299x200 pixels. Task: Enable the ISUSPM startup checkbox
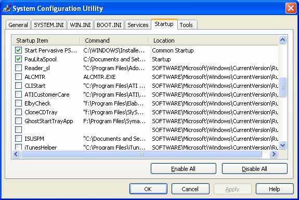(18, 139)
